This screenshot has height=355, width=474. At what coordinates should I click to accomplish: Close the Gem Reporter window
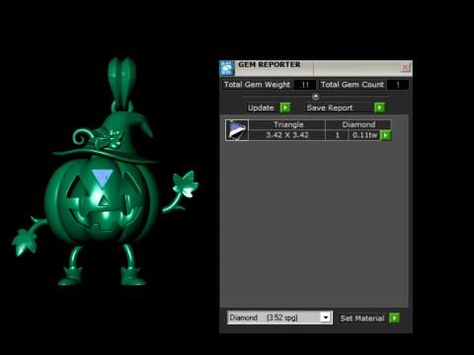click(x=405, y=67)
